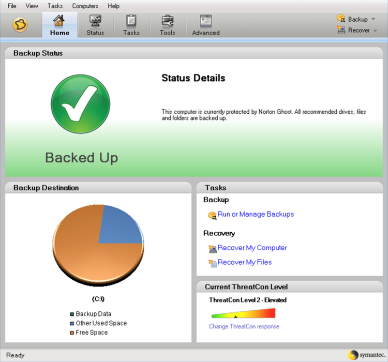This screenshot has height=362, width=388.
Task: Open the Computers menu
Action: click(85, 6)
